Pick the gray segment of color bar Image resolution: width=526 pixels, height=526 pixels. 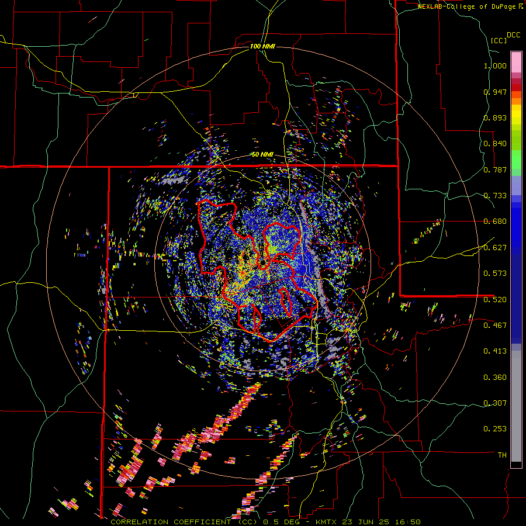point(516,406)
